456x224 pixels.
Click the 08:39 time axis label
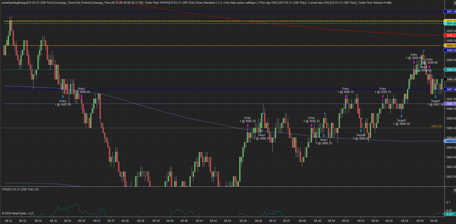point(156,221)
